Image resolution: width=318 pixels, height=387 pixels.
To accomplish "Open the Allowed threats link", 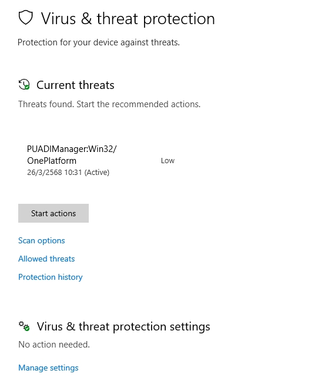I will pos(46,259).
